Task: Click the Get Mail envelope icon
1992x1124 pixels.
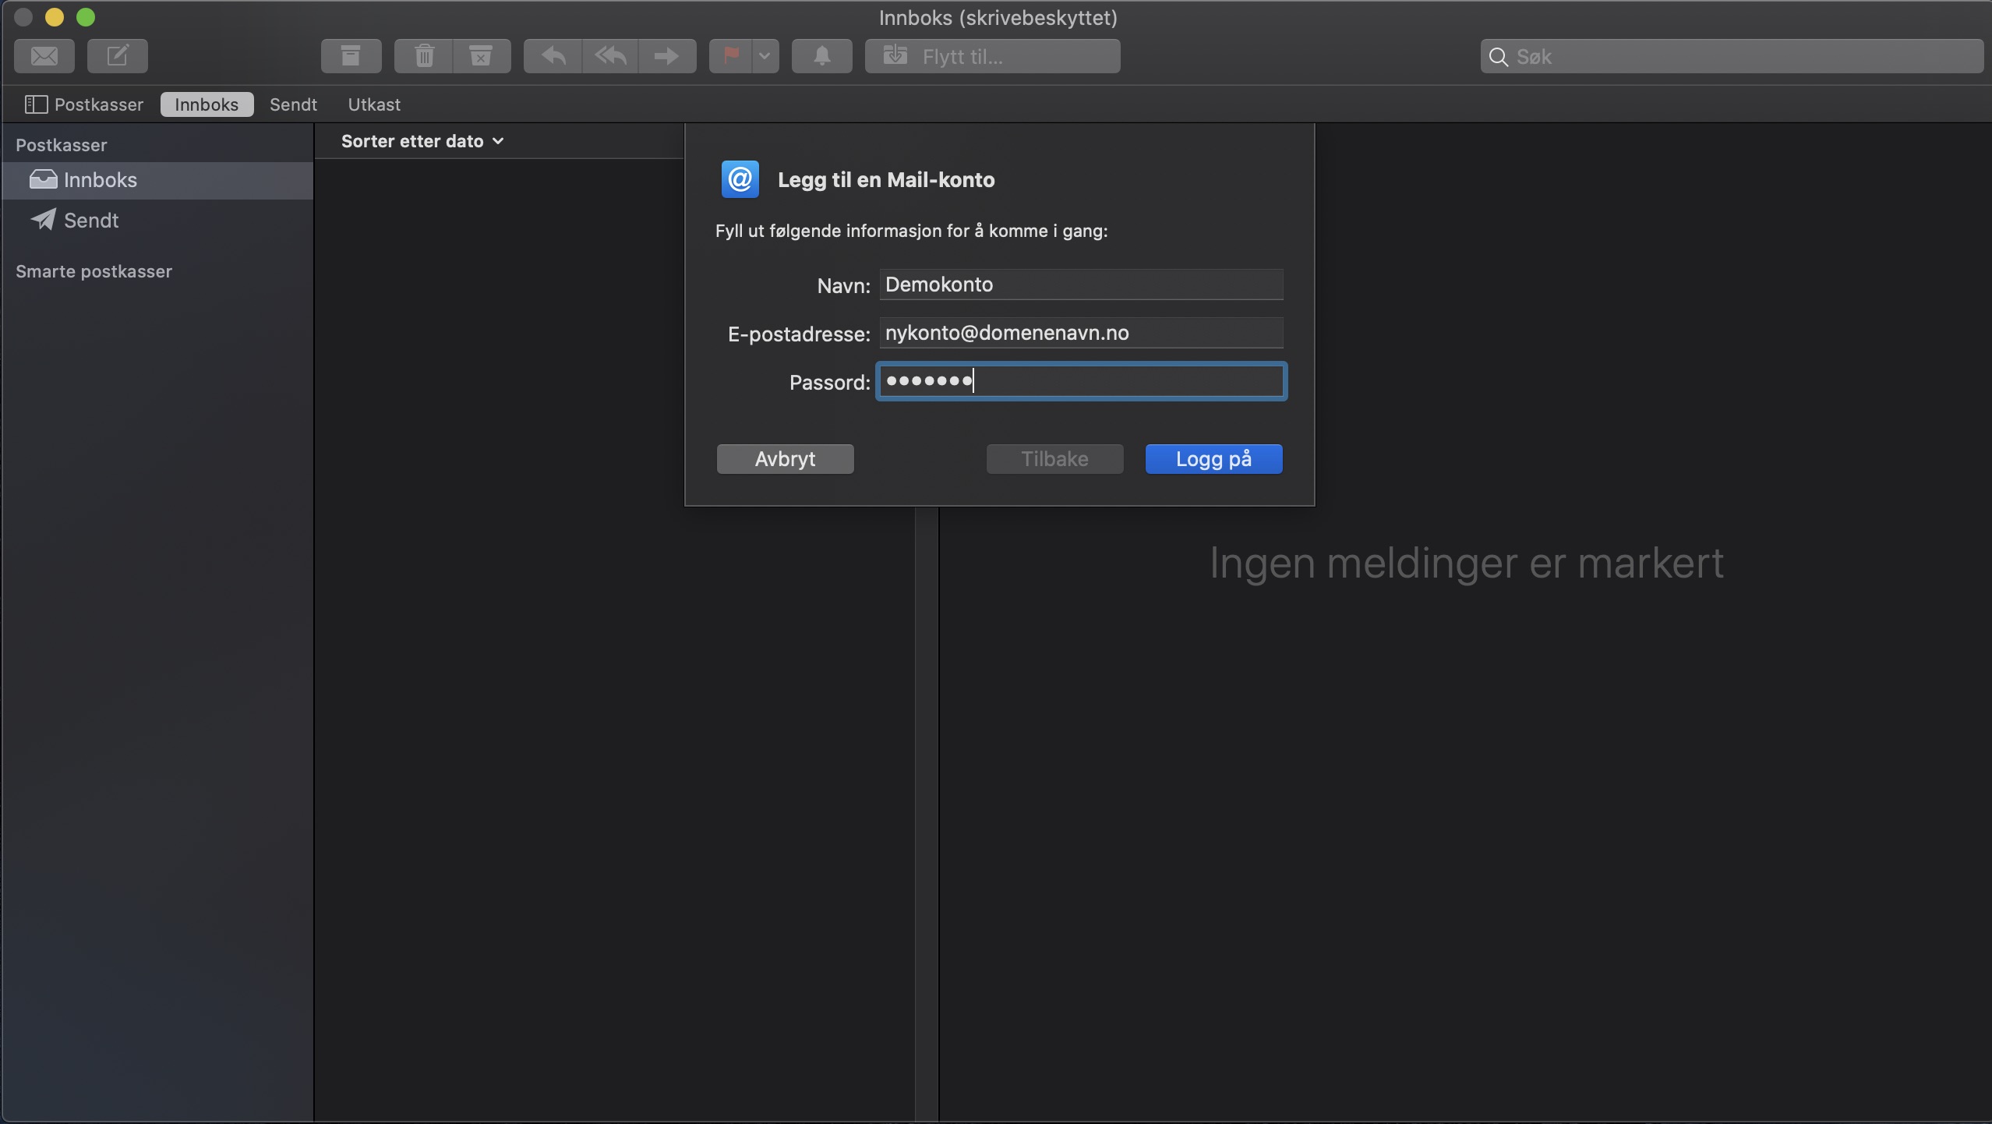Action: coord(44,56)
